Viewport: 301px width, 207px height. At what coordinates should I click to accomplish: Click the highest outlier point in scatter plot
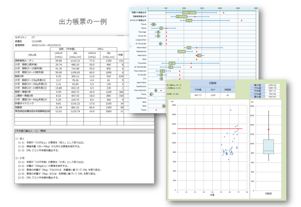(230, 110)
